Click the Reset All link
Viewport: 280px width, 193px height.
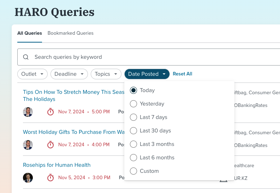[x=182, y=74]
